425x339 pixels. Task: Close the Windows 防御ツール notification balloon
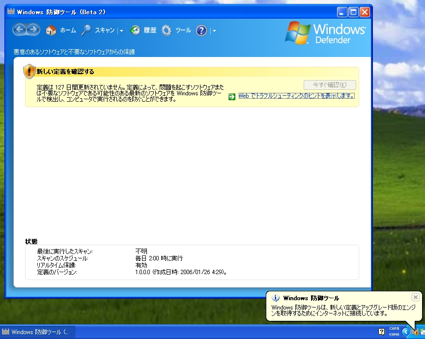point(415,297)
